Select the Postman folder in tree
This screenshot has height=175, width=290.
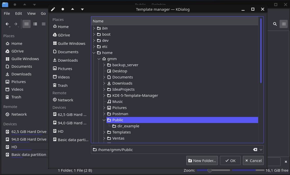coord(118,114)
